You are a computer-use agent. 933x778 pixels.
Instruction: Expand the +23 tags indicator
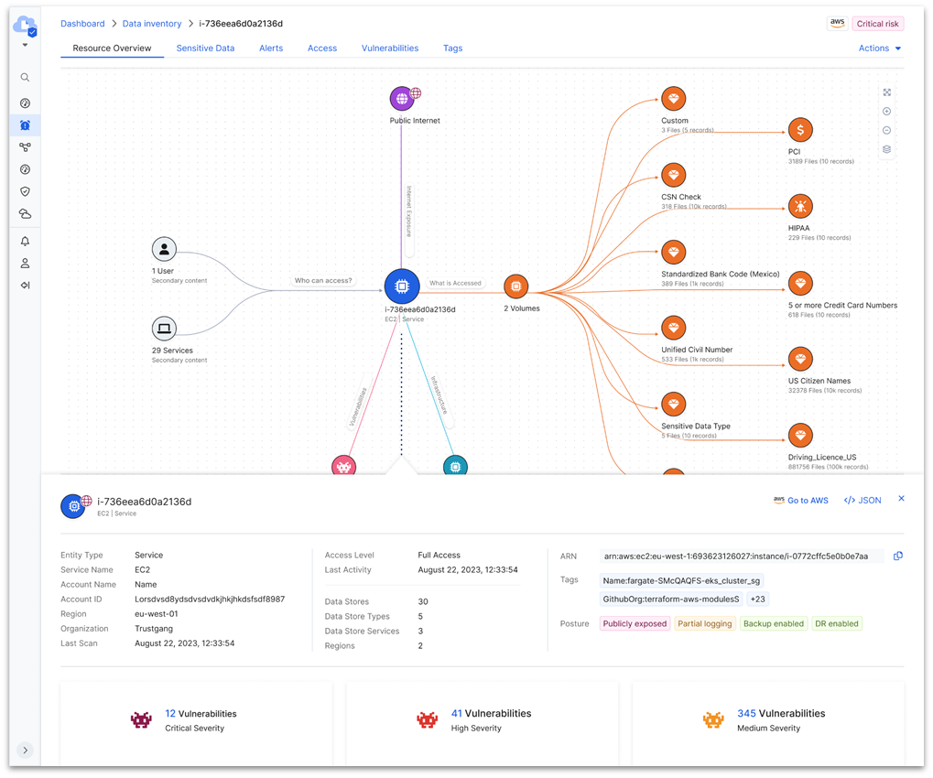click(x=757, y=599)
